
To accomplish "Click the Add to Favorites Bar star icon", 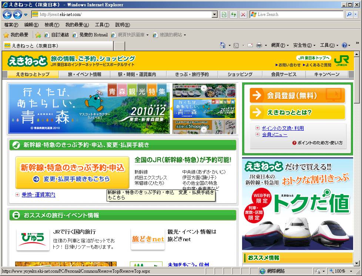I will tap(38, 35).
